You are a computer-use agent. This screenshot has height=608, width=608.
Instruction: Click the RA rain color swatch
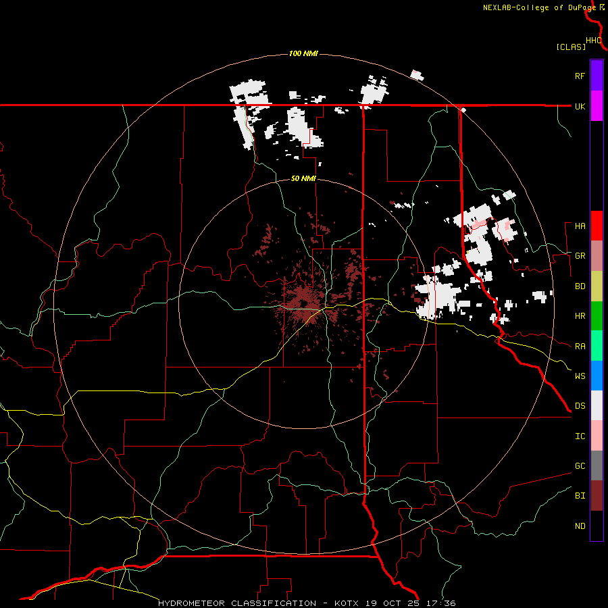pos(597,346)
